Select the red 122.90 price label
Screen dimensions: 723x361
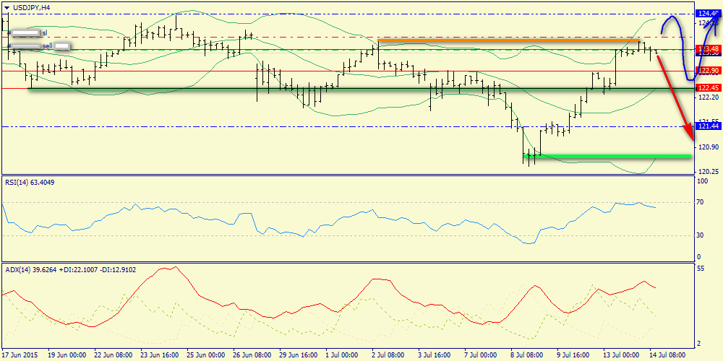(x=708, y=71)
